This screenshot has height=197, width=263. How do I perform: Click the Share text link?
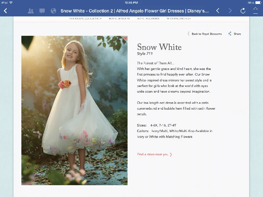[x=237, y=34]
